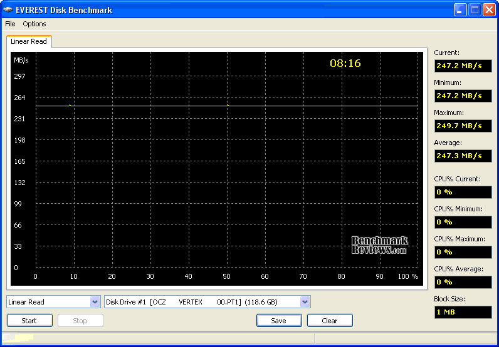Click the 20 label on the percent axis

112,276
